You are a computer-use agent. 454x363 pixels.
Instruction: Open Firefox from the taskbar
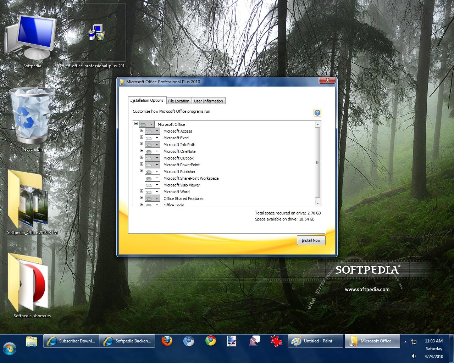pyautogui.click(x=167, y=341)
